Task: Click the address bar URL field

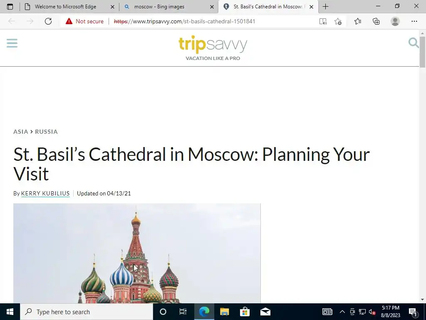Action: (184, 21)
